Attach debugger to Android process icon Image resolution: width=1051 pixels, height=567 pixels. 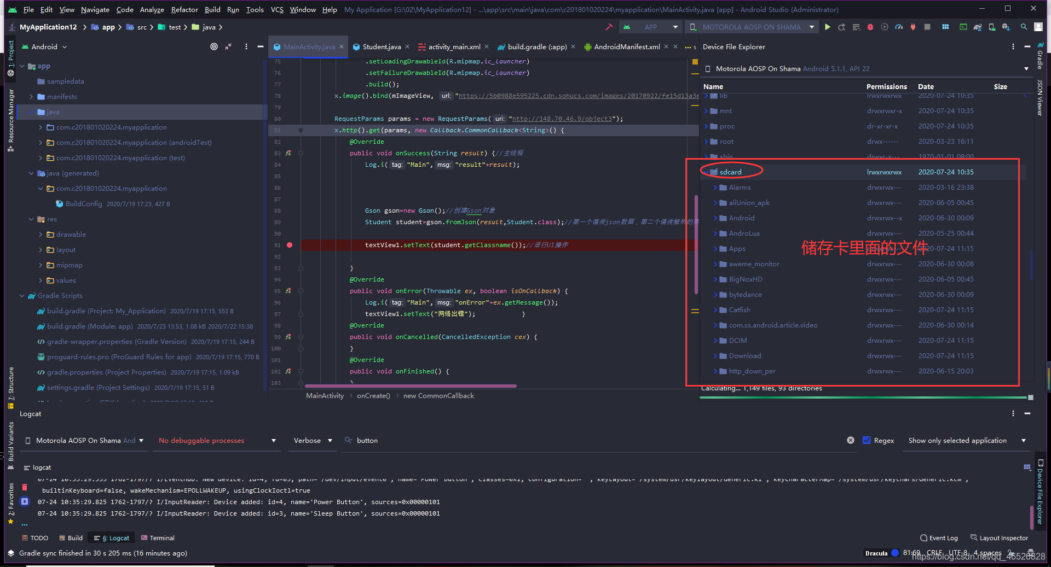913,27
